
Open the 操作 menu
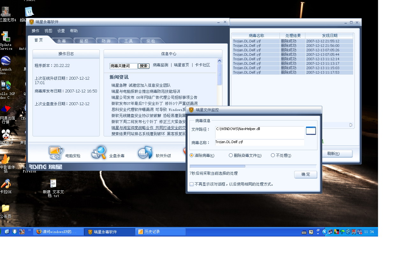pos(35,31)
